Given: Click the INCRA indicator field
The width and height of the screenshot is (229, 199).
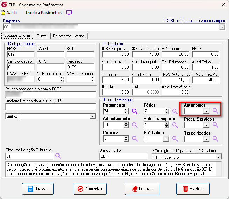Looking at the screenshot, I should click(x=116, y=92).
